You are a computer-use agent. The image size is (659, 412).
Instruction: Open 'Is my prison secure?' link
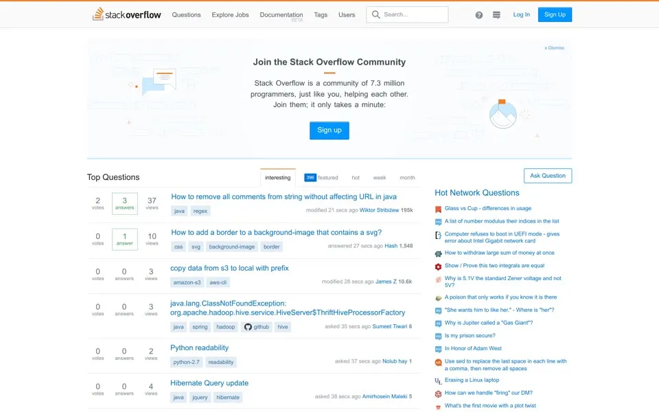tap(470, 336)
